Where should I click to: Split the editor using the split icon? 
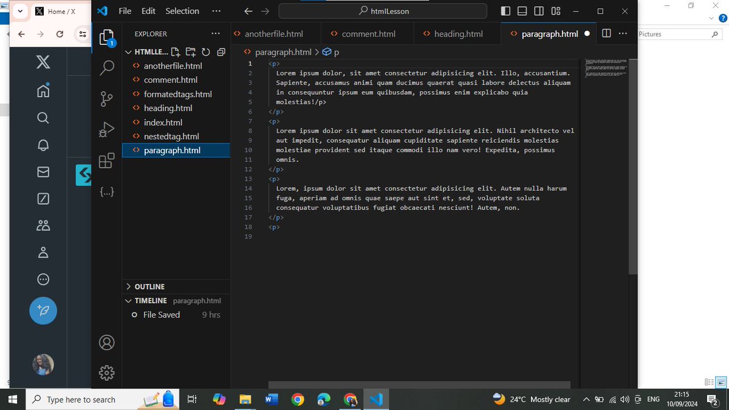[606, 33]
